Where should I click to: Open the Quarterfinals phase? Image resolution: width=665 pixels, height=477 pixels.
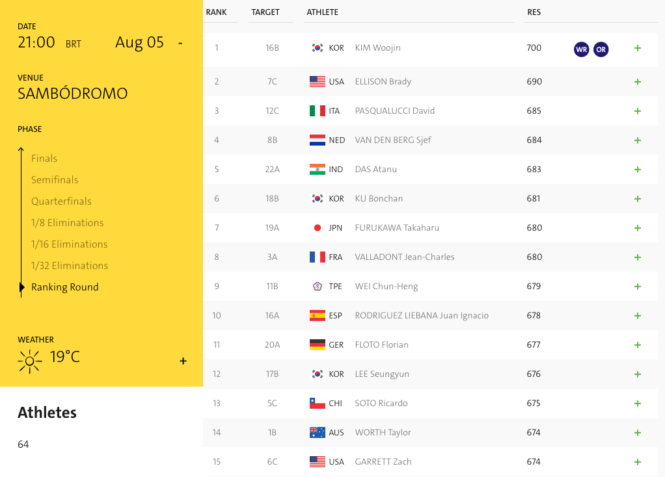pos(61,201)
